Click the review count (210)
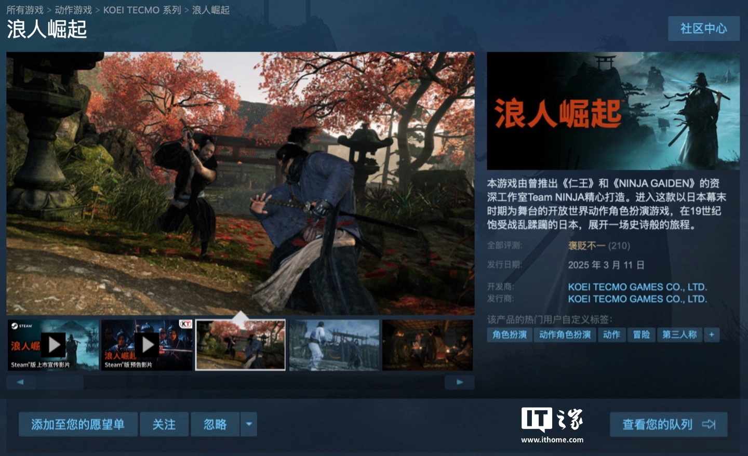This screenshot has width=748, height=456. click(619, 246)
